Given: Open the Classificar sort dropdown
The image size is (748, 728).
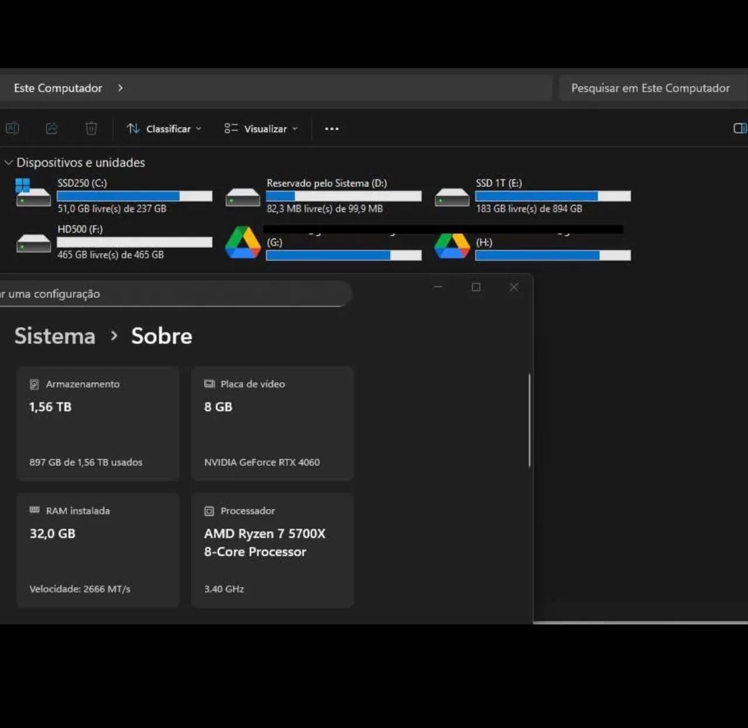Looking at the screenshot, I should tap(164, 128).
